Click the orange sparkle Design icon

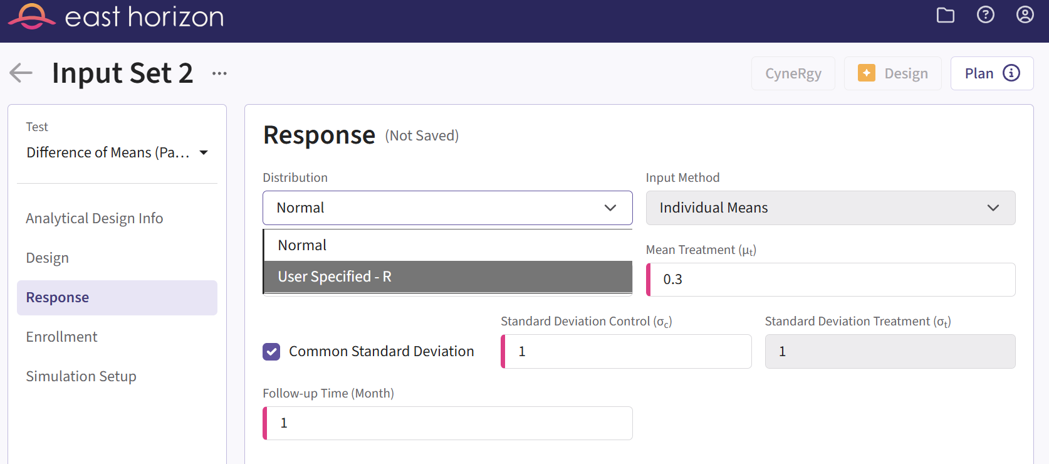[867, 73]
